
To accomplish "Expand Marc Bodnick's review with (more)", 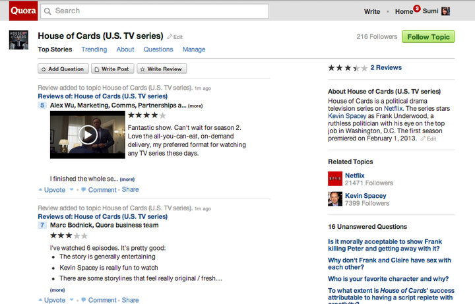I will 57,290.
